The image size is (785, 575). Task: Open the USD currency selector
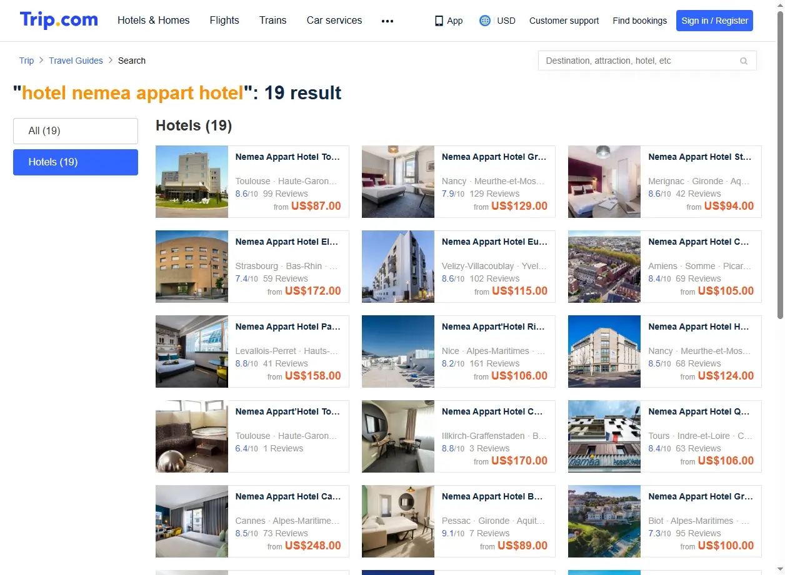(x=506, y=21)
